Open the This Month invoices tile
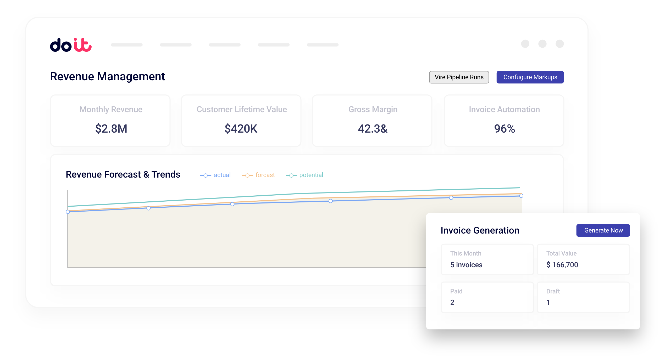The width and height of the screenshot is (665, 363). coord(487,259)
